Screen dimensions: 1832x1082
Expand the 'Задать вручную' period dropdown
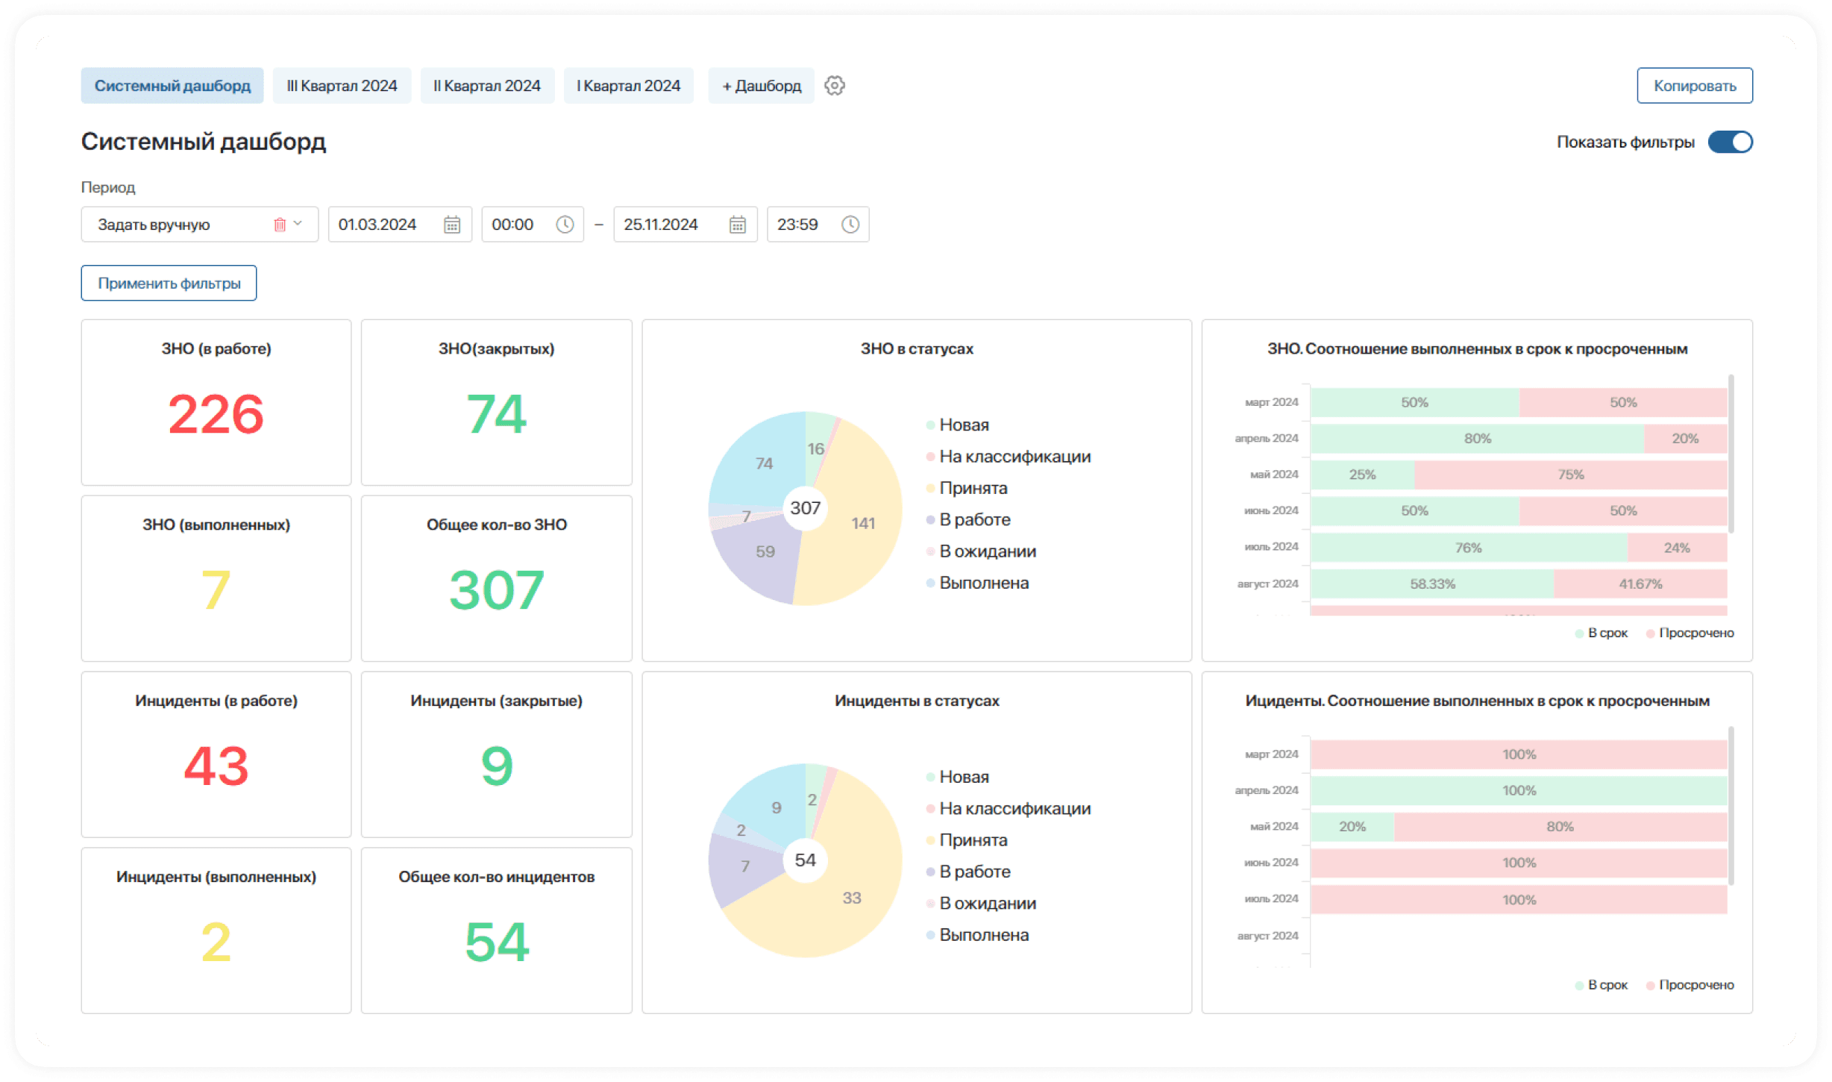[x=298, y=224]
